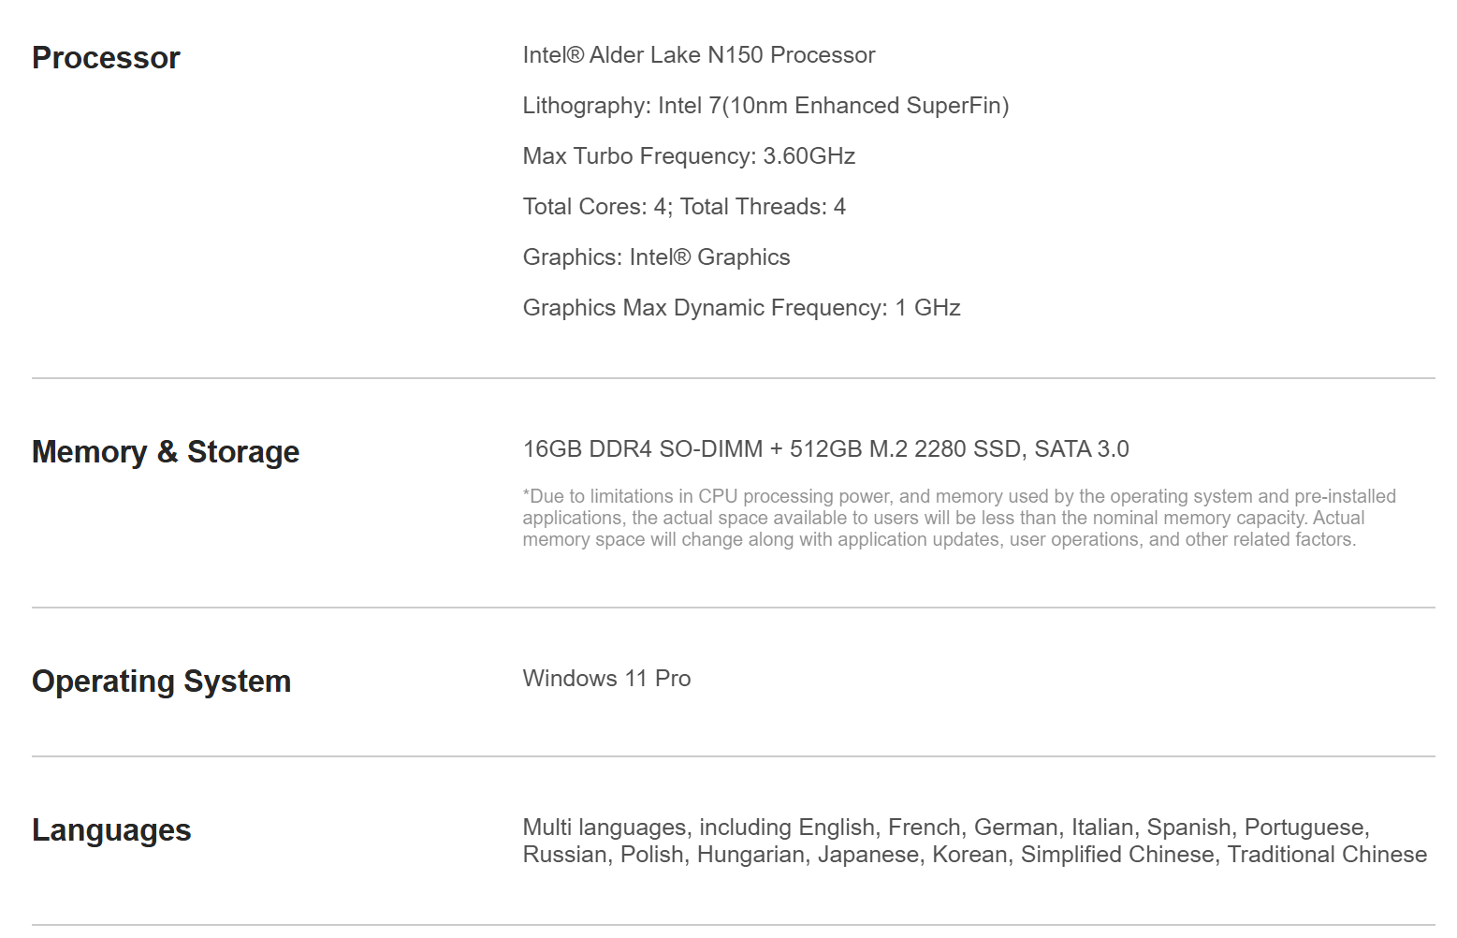Click the Multi languages text
The image size is (1457, 938).
click(x=605, y=828)
